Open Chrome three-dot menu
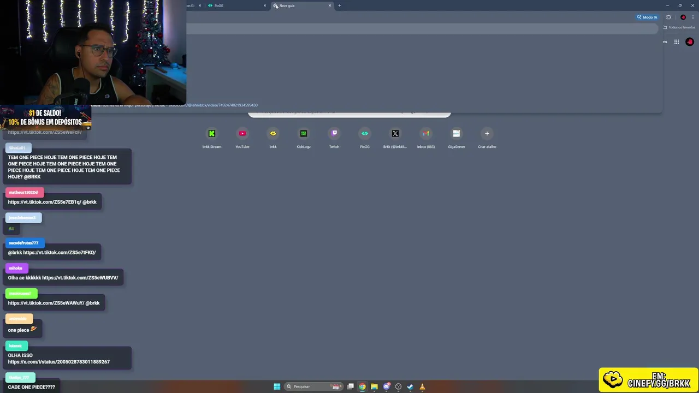 [693, 17]
